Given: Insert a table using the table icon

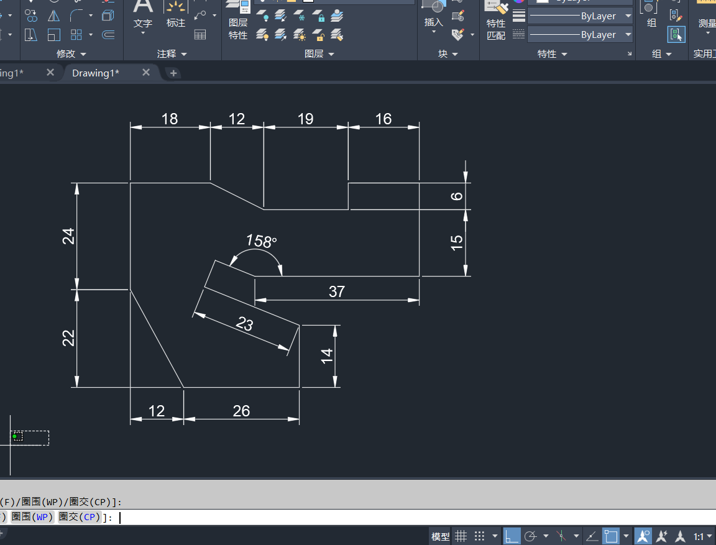Looking at the screenshot, I should (200, 35).
